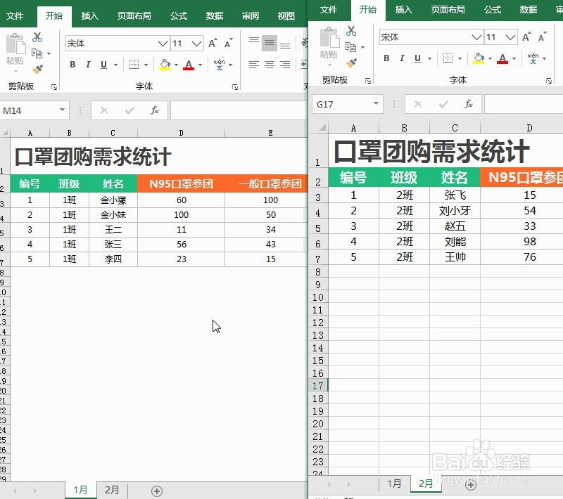Open the 字体 dialog launcher arrow
This screenshot has height=499, width=563.
[548, 79]
